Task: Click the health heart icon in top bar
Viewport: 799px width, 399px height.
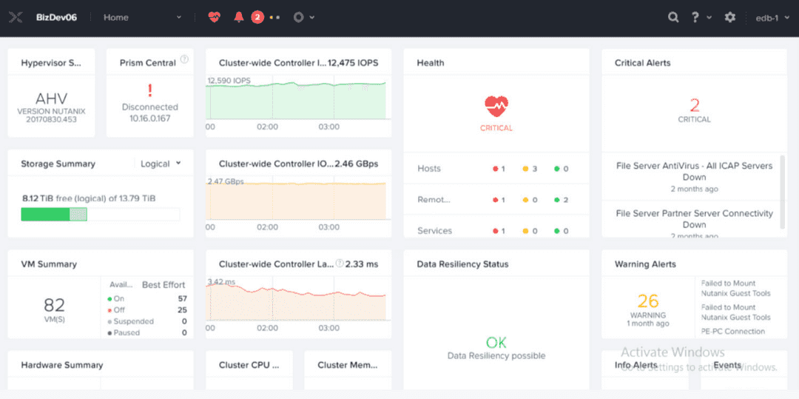Action: [x=214, y=17]
